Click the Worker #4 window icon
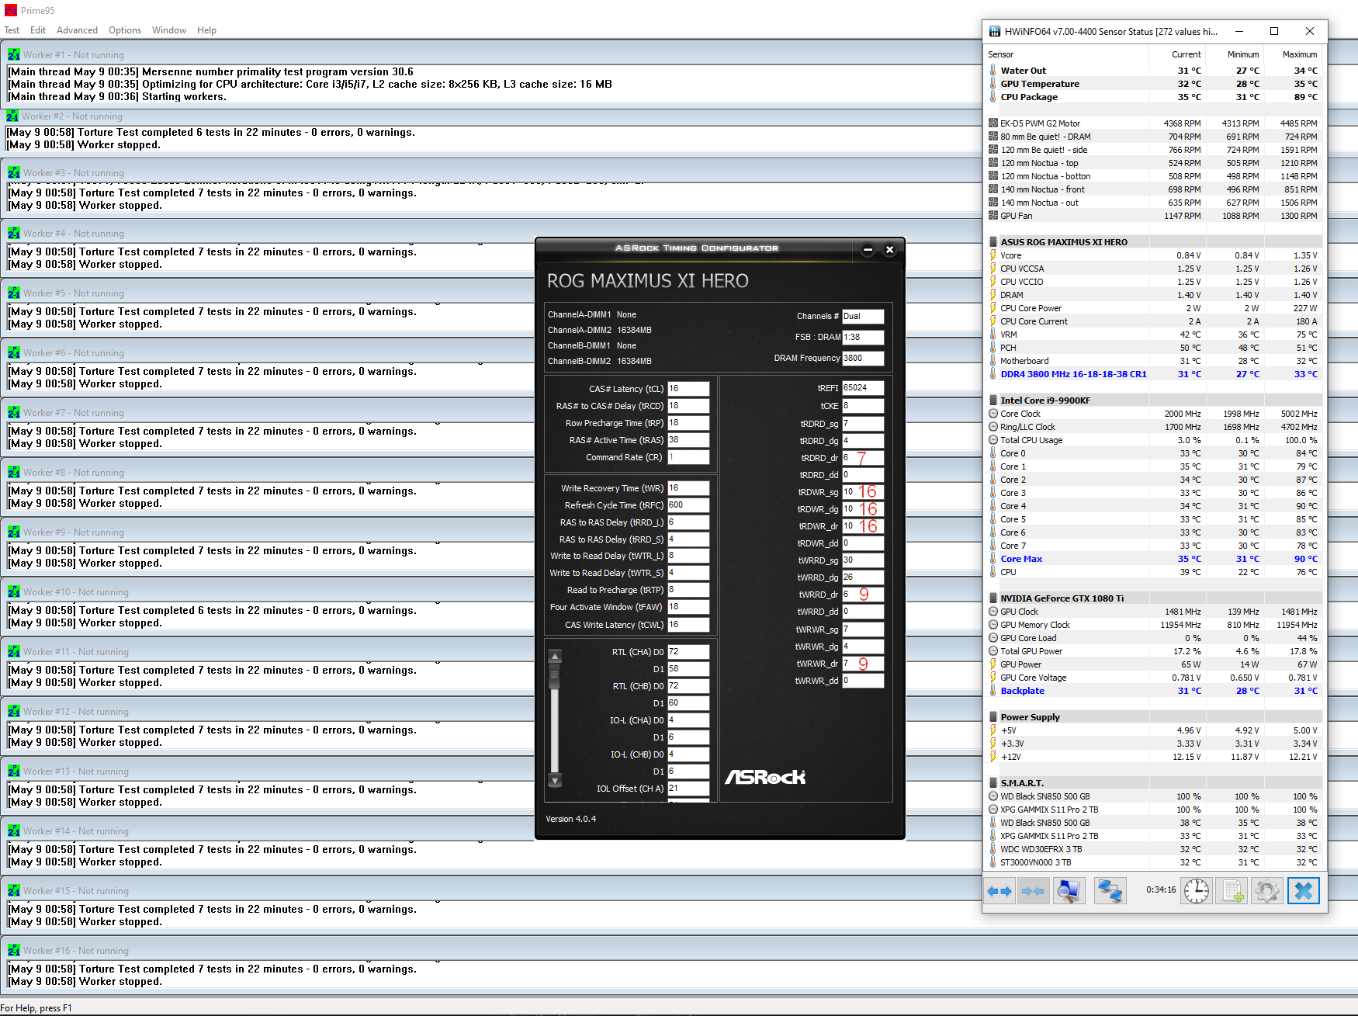Viewport: 1358px width, 1016px height. (14, 234)
